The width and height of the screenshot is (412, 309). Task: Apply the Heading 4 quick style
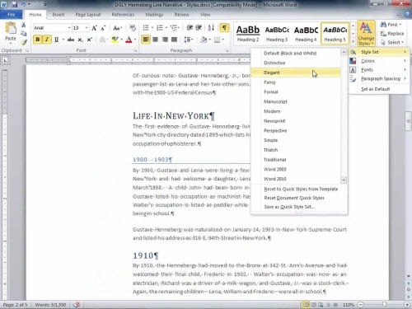pyautogui.click(x=306, y=34)
